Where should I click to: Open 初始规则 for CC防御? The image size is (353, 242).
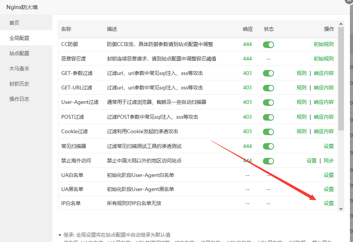coord(324,44)
